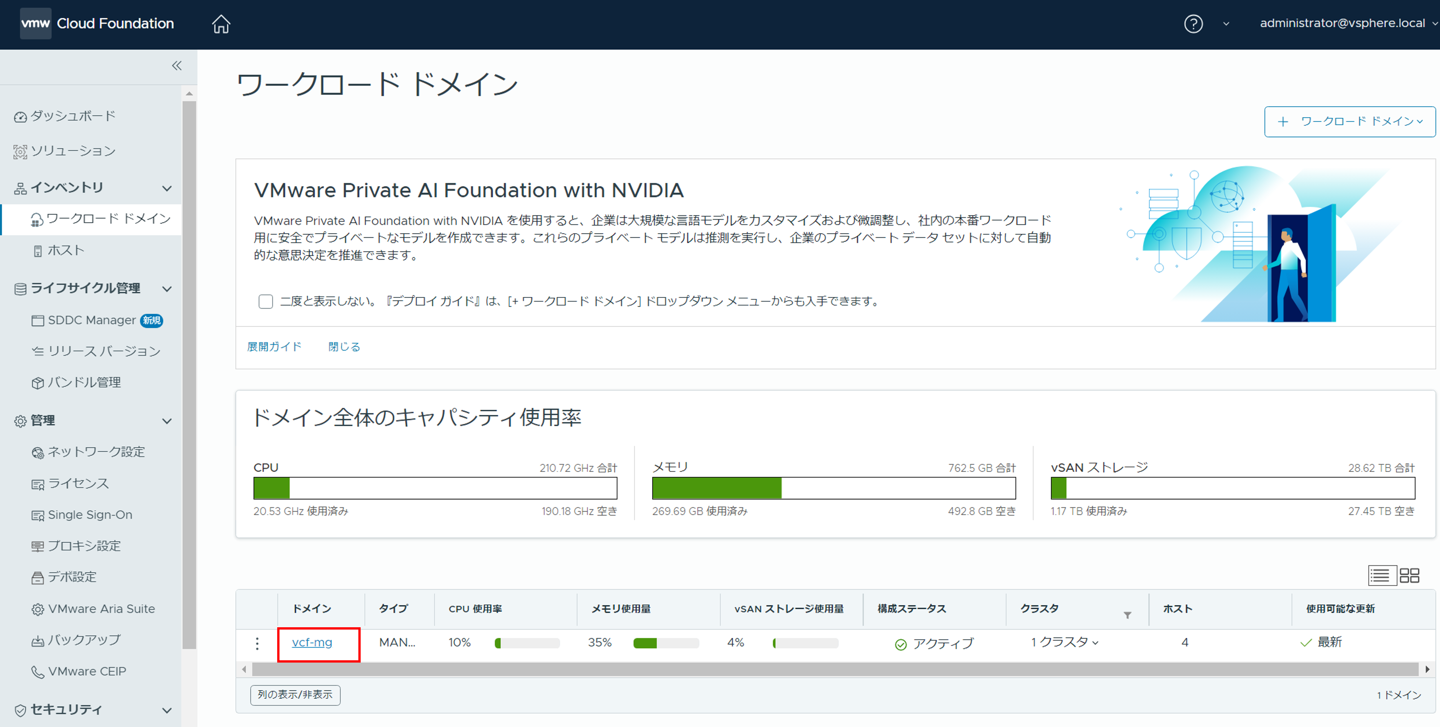
Task: Select ワークロード ドメイン in sidebar
Action: [x=91, y=219]
